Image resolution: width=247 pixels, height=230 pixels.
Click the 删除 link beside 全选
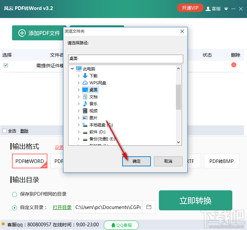click(x=24, y=131)
